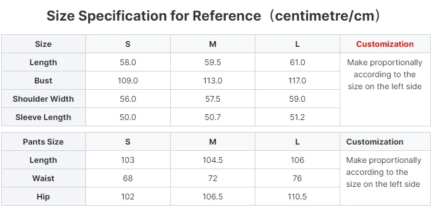Image resolution: width=433 pixels, height=208 pixels.
Task: Select the top table M size header
Action: [212, 44]
